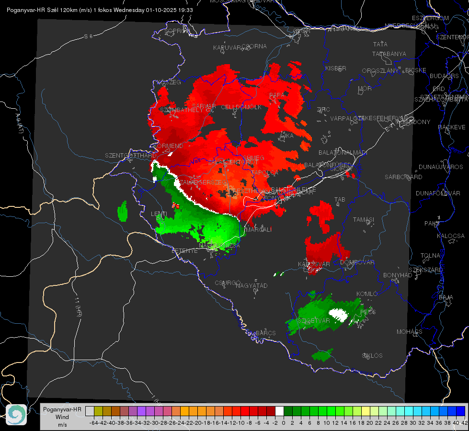Click the KAPUVAR city label
Image resolution: width=469 pixels, height=431 pixels.
[227, 48]
